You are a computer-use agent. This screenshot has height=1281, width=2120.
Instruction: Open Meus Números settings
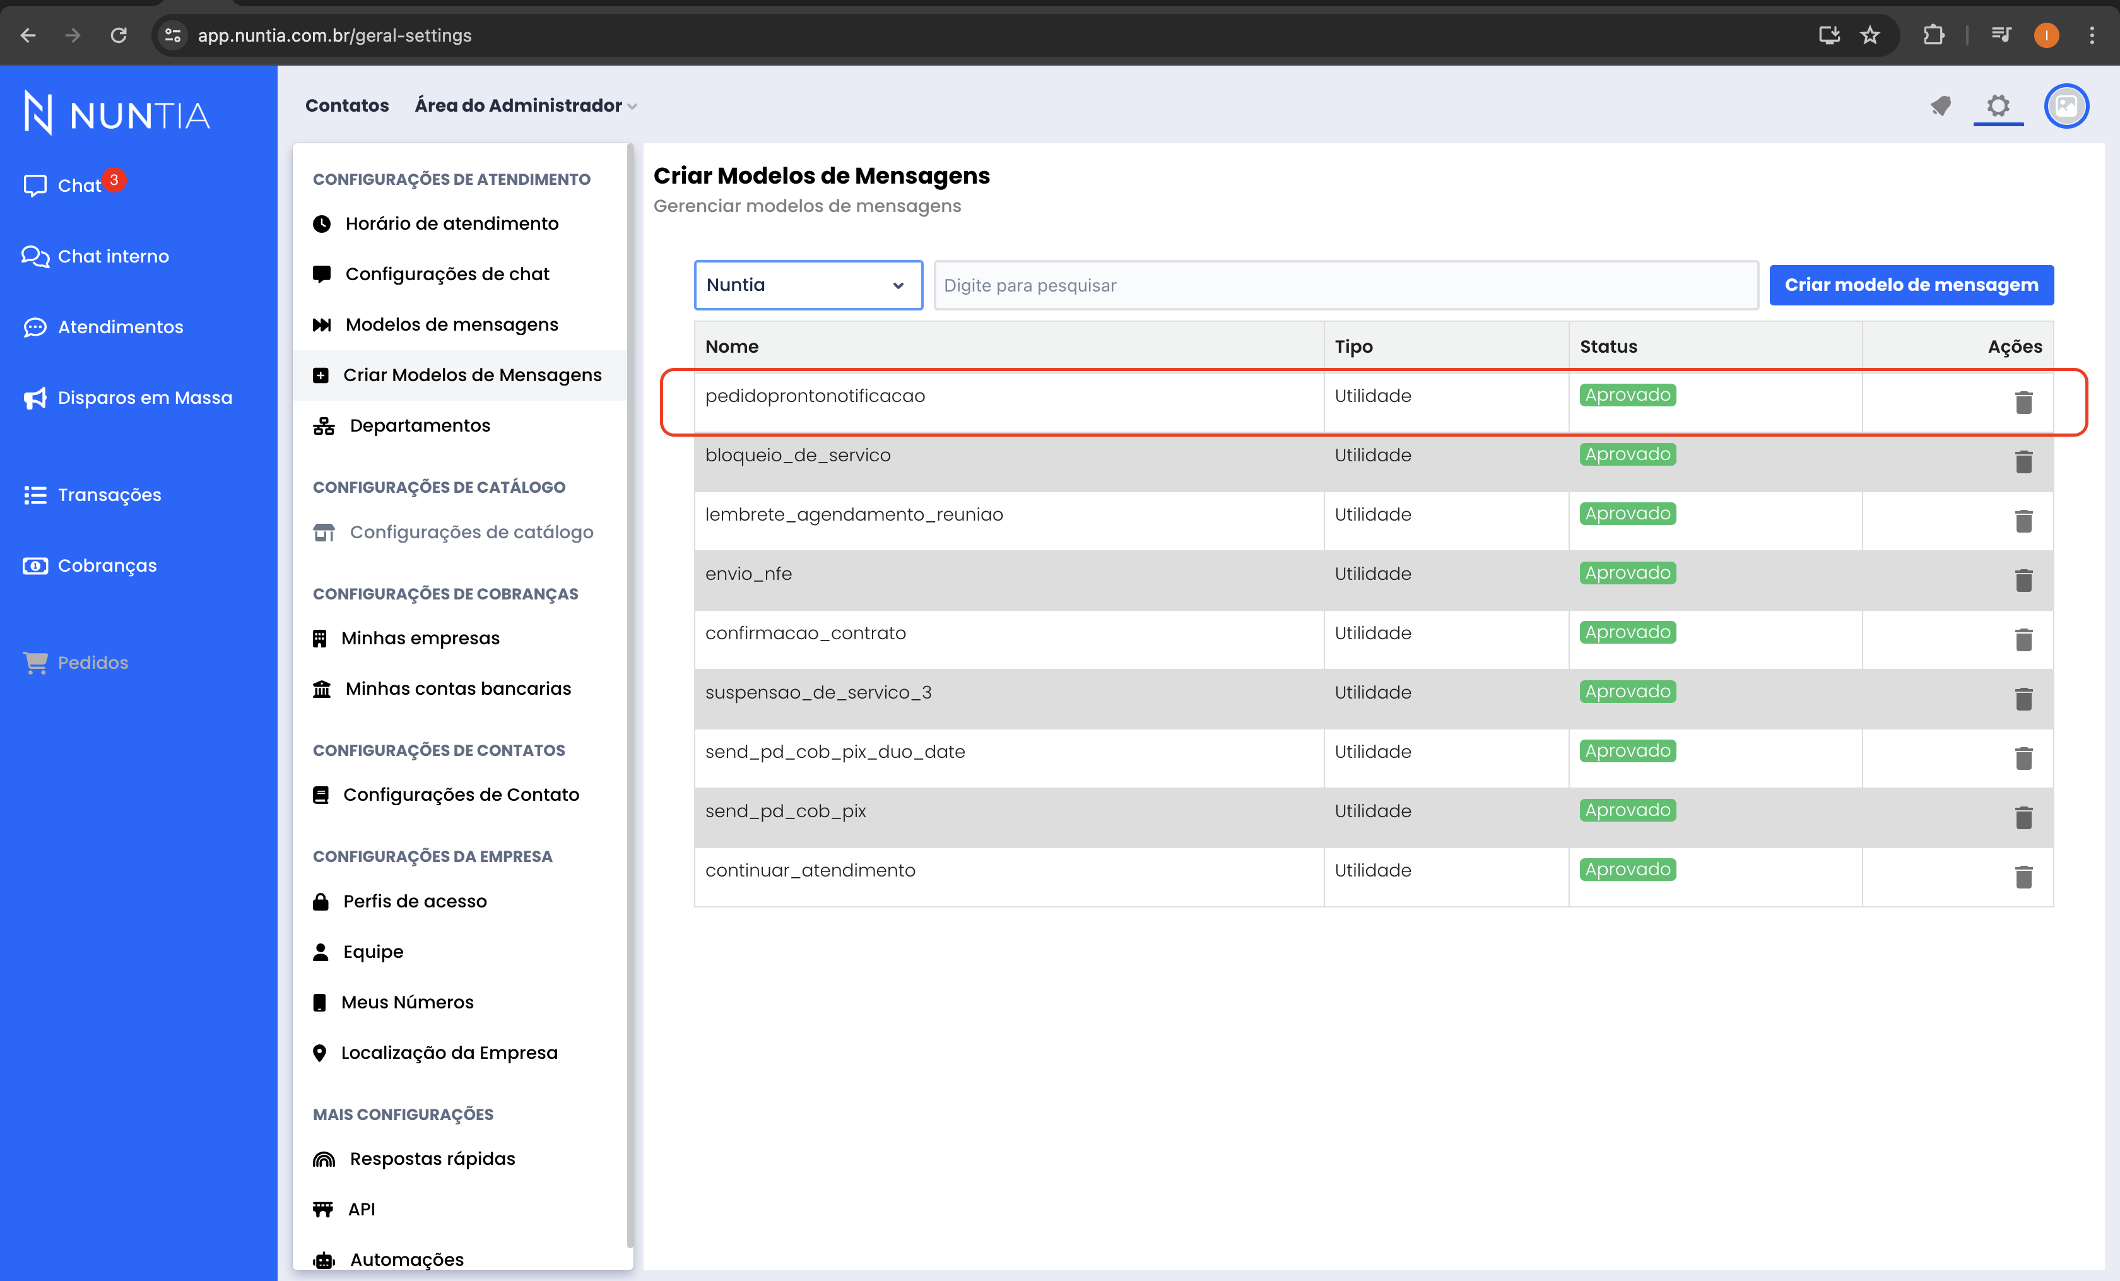point(393,1002)
